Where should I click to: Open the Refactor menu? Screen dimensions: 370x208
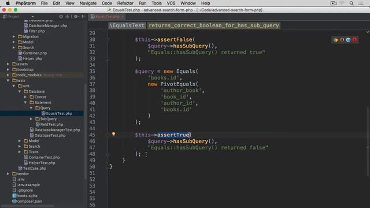[x=125, y=3]
